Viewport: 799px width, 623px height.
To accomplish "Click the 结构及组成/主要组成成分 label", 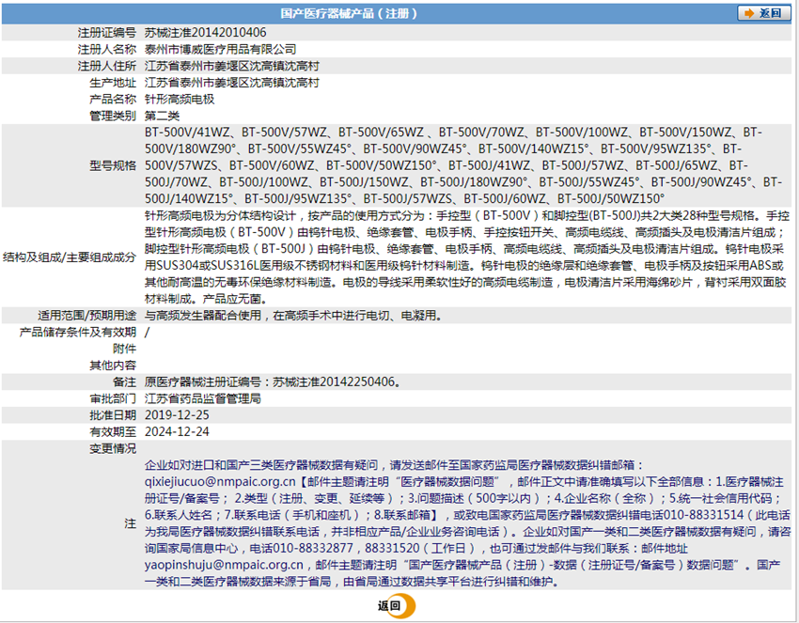I will point(70,257).
